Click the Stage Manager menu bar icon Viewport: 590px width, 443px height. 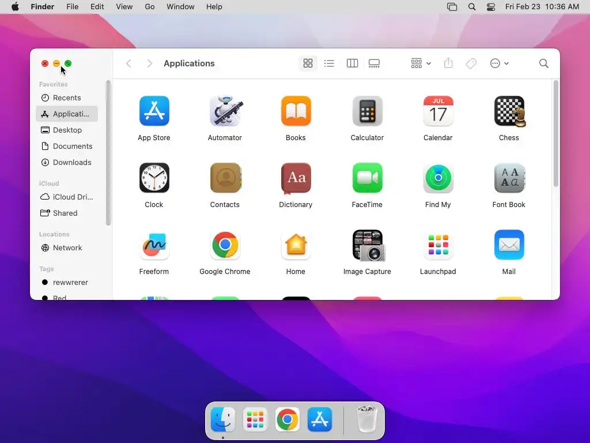click(452, 7)
